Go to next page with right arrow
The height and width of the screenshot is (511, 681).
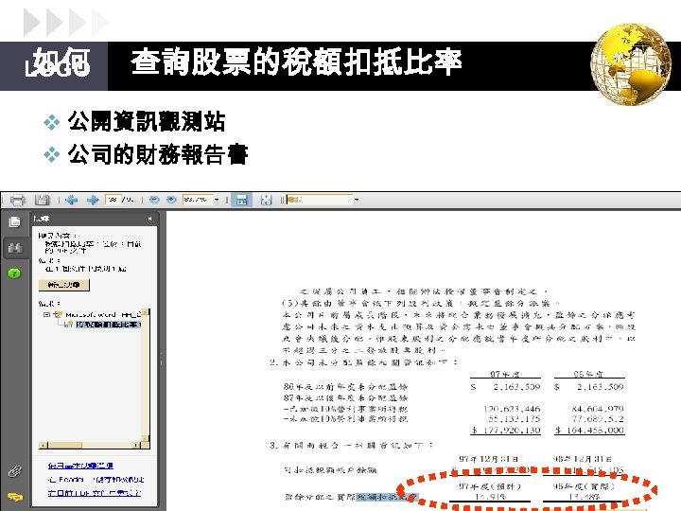point(93,200)
